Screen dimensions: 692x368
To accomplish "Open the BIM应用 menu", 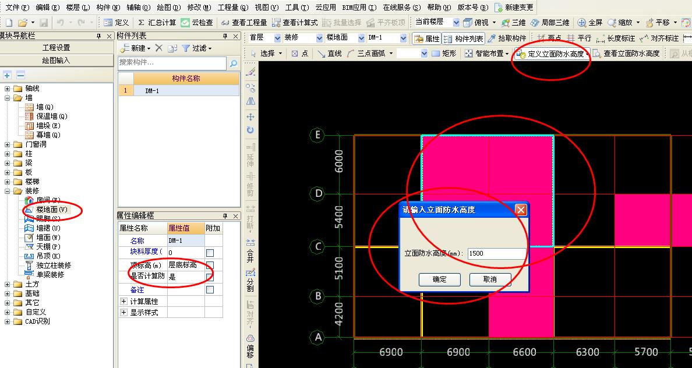I will [x=359, y=8].
